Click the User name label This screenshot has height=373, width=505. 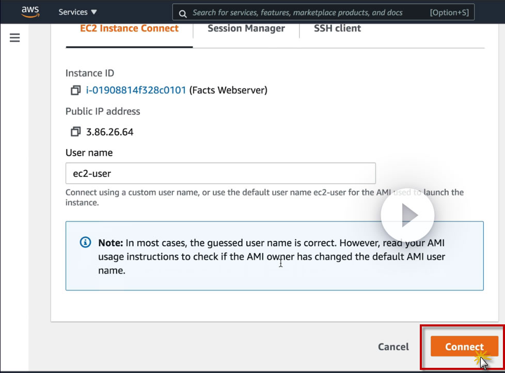click(x=89, y=153)
